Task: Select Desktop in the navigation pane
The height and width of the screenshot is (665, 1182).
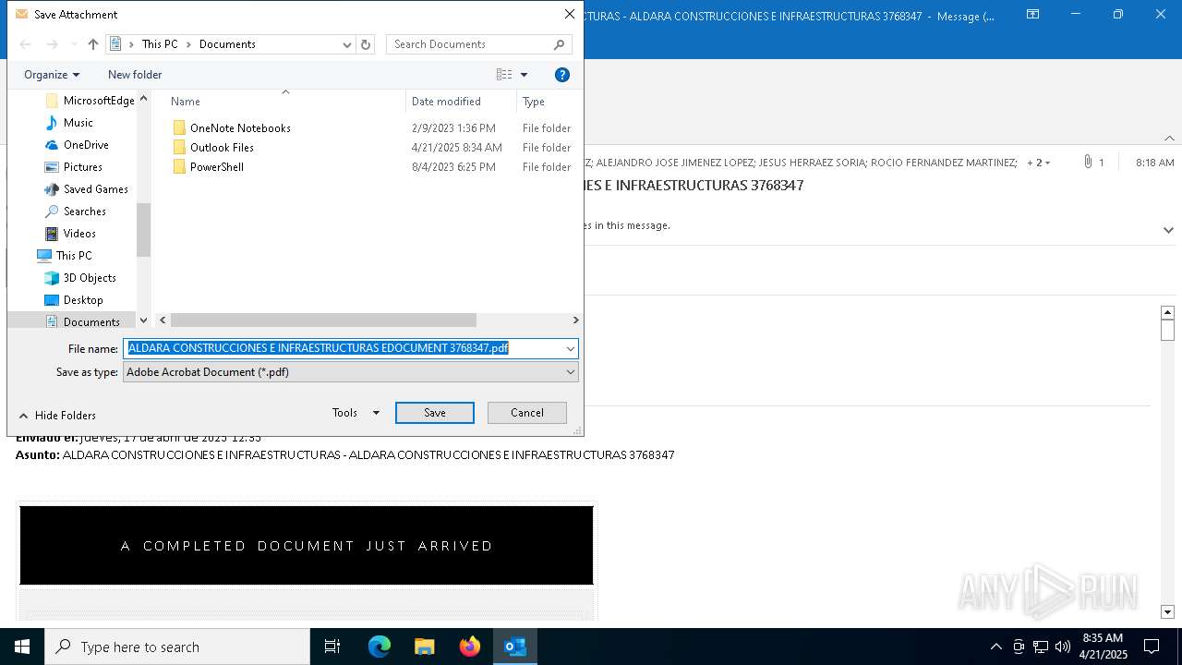Action: [x=74, y=300]
